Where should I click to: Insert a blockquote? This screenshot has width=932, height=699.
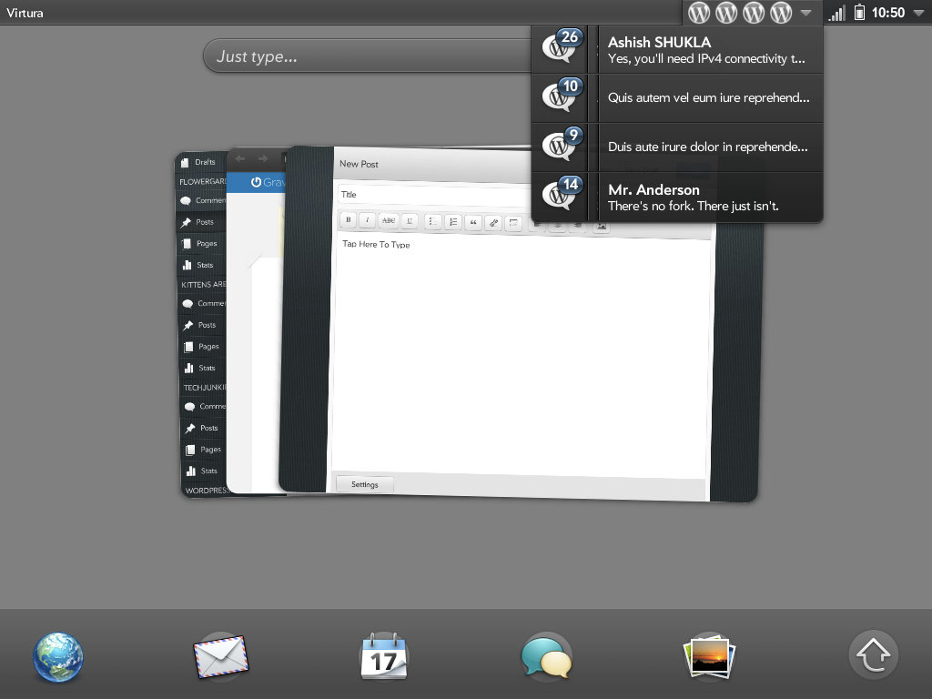(473, 222)
